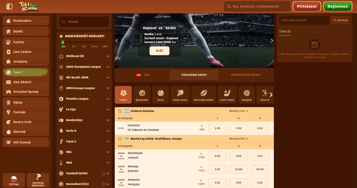Click the Přihlášení login button

click(307, 6)
